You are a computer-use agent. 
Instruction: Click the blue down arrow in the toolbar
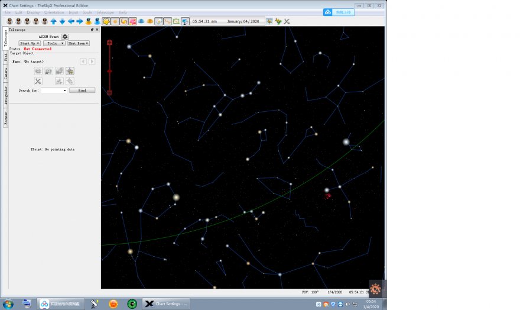tap(62, 21)
